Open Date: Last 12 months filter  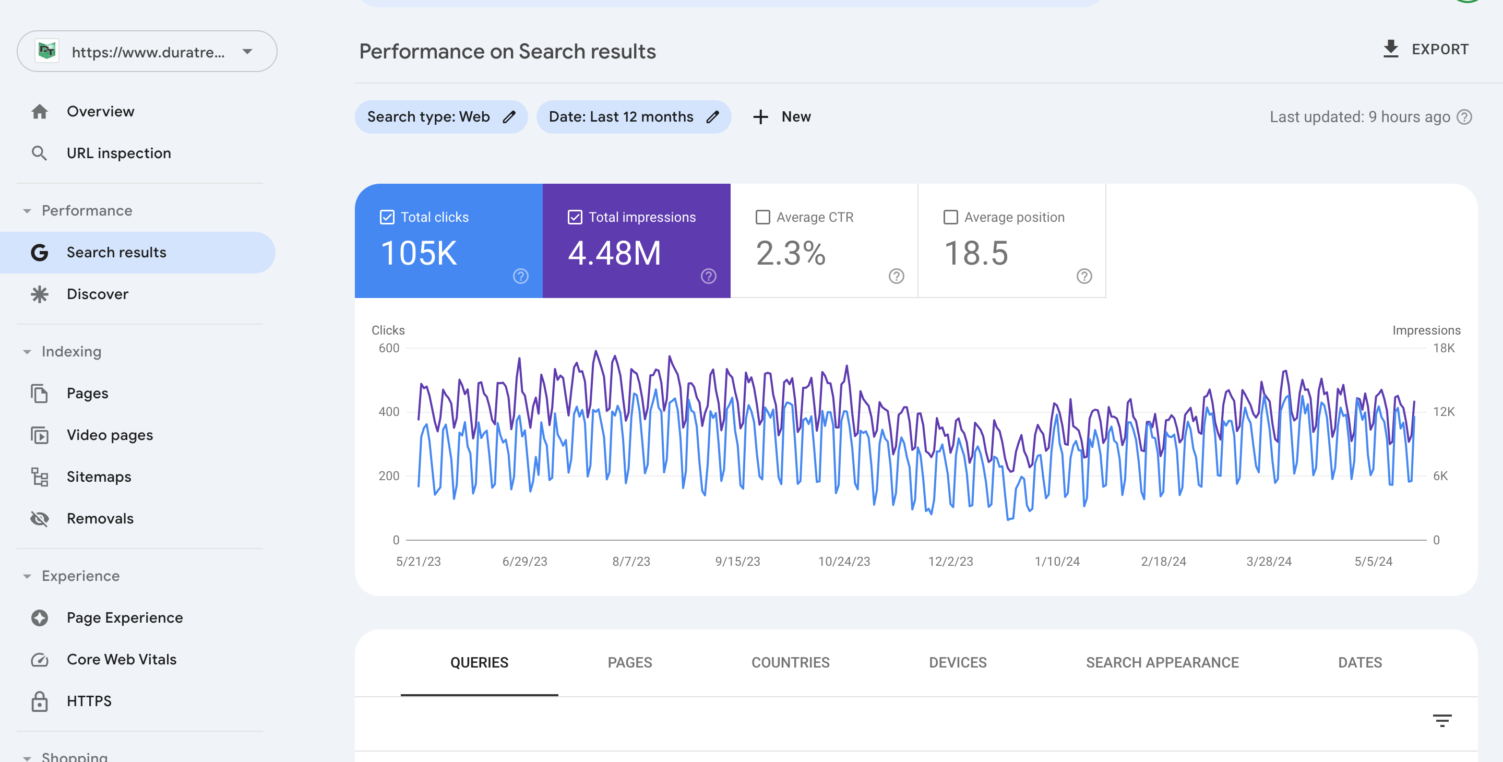tap(622, 117)
